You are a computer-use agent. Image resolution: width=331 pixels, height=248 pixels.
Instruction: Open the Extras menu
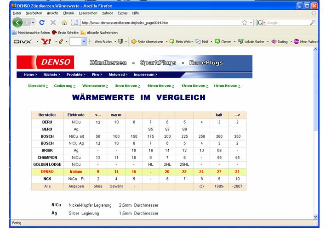point(122,13)
